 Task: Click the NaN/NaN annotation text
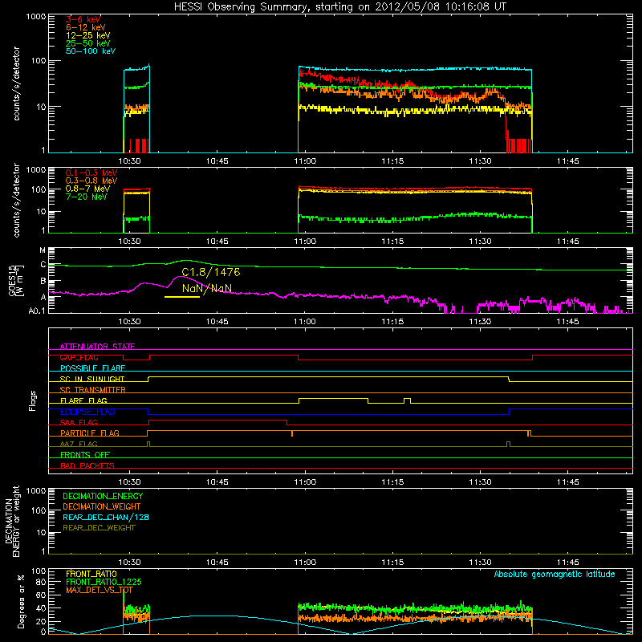tap(207, 288)
